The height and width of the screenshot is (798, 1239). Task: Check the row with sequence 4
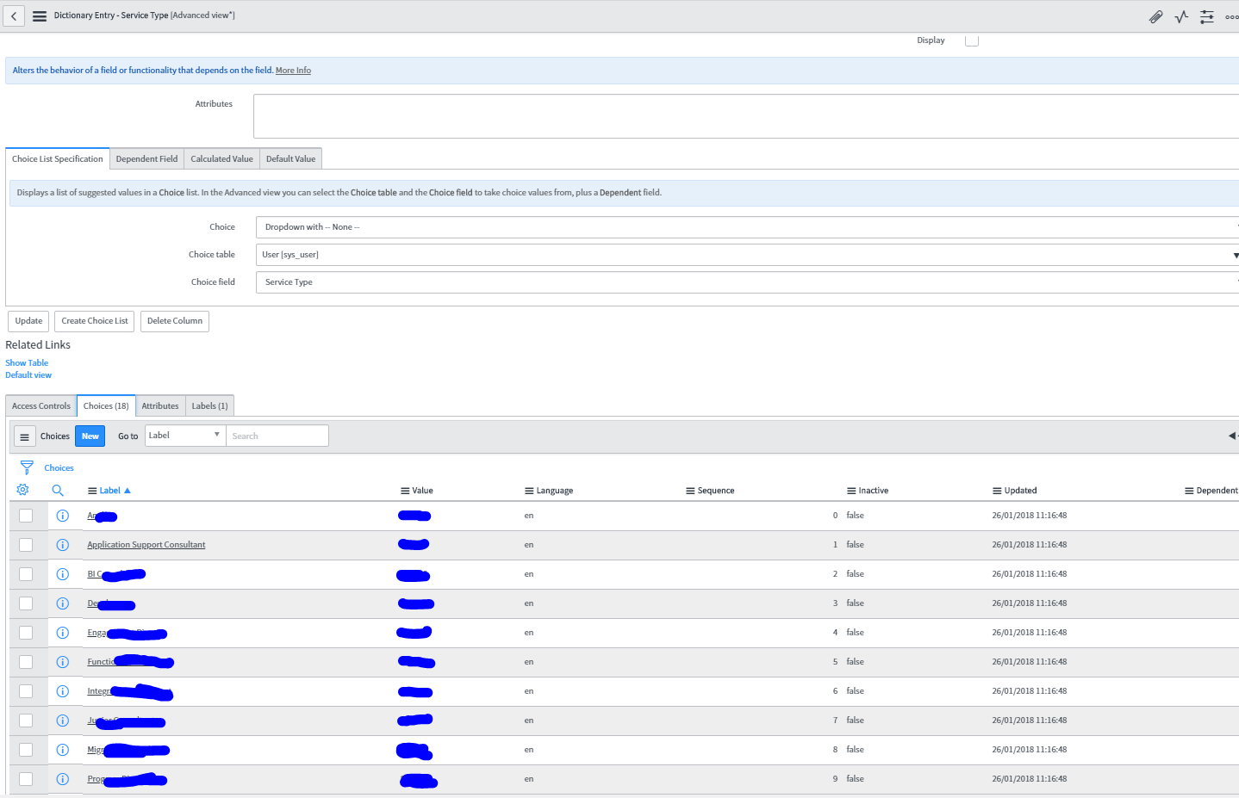(26, 633)
